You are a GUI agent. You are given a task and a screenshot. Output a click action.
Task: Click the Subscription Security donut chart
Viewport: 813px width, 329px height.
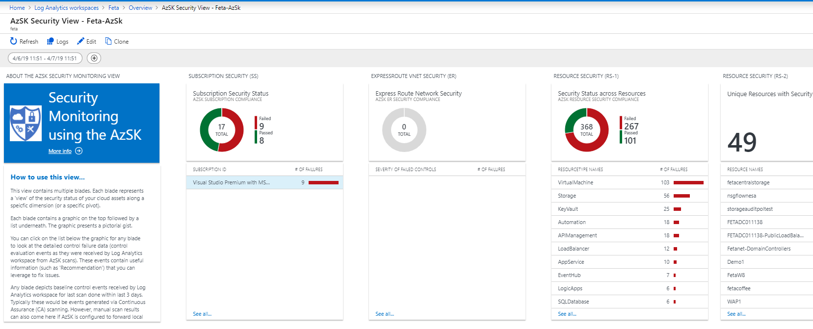222,130
